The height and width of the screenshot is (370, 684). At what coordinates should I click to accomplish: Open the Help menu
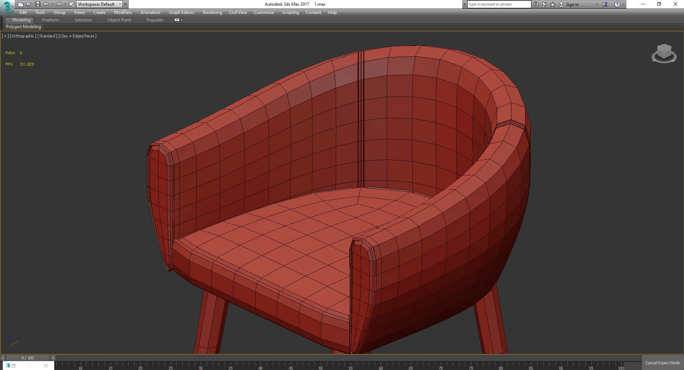tap(332, 12)
